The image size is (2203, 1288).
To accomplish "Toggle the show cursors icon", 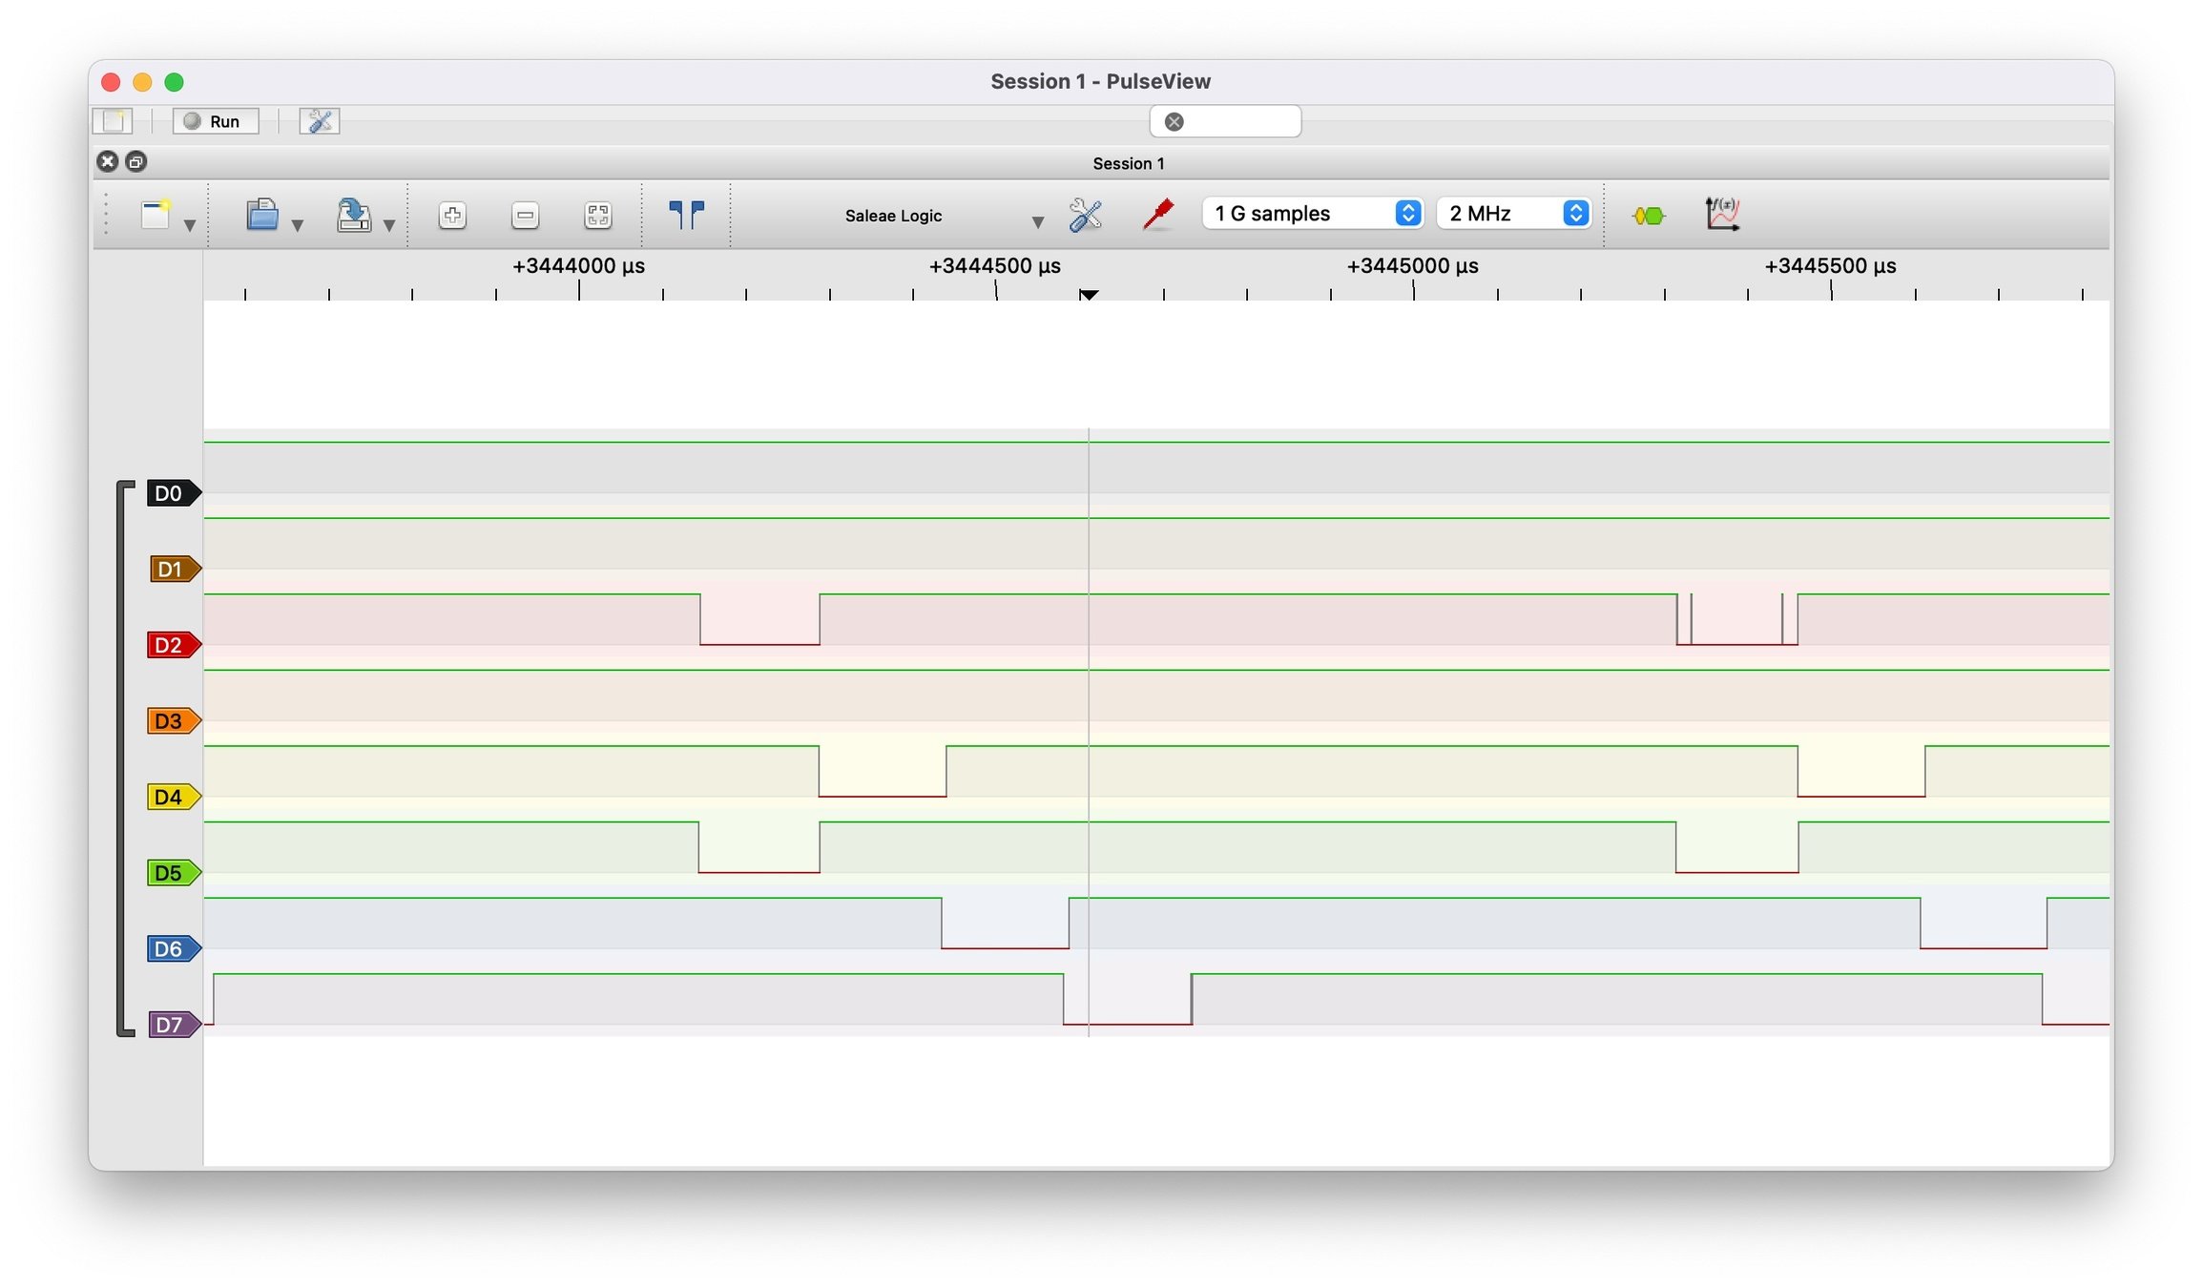I will (686, 215).
